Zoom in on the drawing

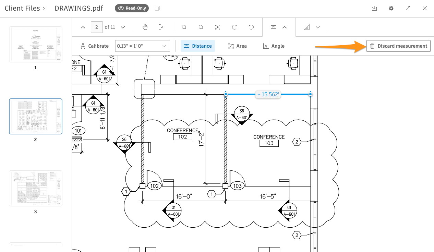(x=184, y=27)
